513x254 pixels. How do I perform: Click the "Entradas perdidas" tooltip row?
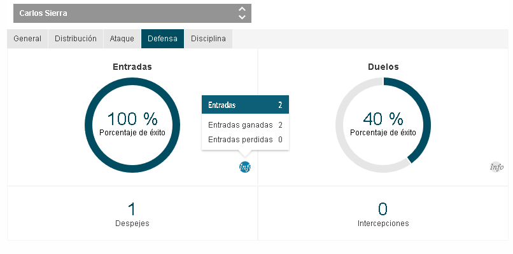pyautogui.click(x=246, y=140)
